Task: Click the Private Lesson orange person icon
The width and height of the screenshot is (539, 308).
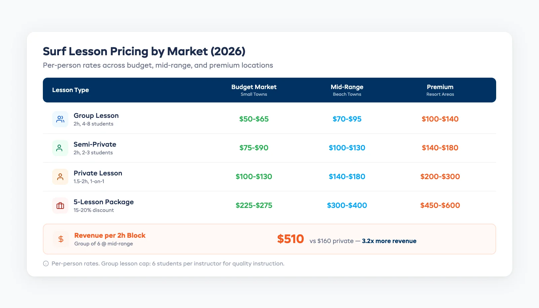Action: point(60,176)
